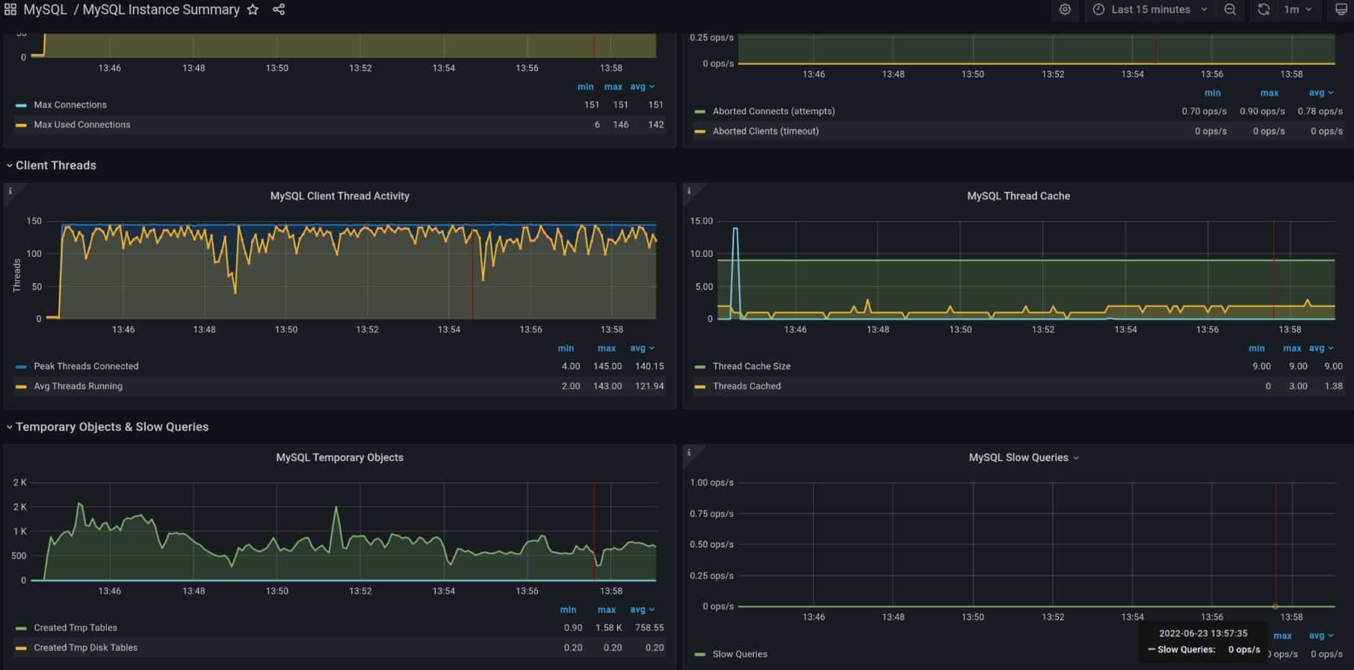Screen dimensions: 1354x670
Task: Click Temporary Objects graph peak near 13:51
Action: coord(336,508)
